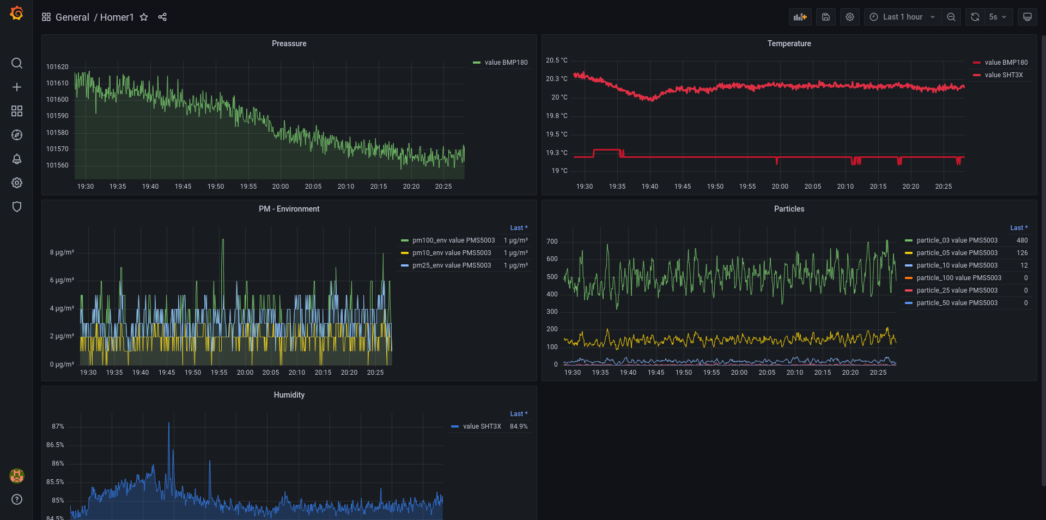This screenshot has width=1046, height=520.
Task: Toggle value SHT3X series in Temperature legend
Action: pos(1004,75)
